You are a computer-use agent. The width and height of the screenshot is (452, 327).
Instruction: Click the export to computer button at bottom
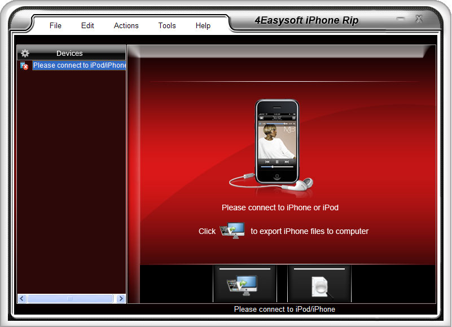click(244, 285)
